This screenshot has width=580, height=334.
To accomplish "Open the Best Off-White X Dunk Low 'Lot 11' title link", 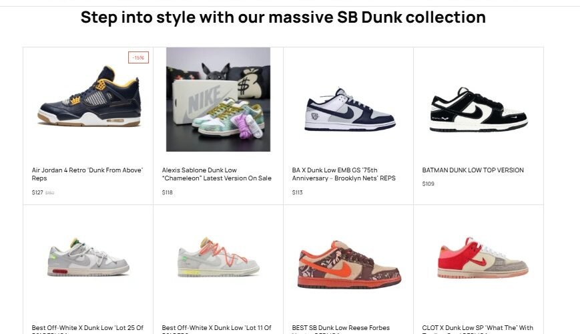I will (217, 329).
